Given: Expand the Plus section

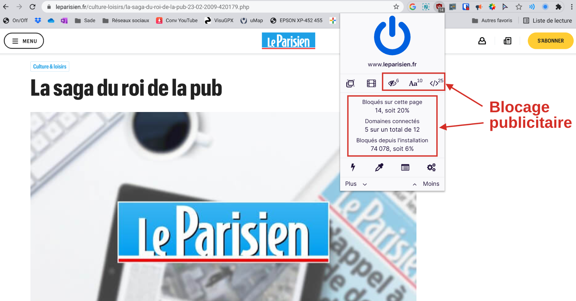Looking at the screenshot, I should [x=356, y=184].
